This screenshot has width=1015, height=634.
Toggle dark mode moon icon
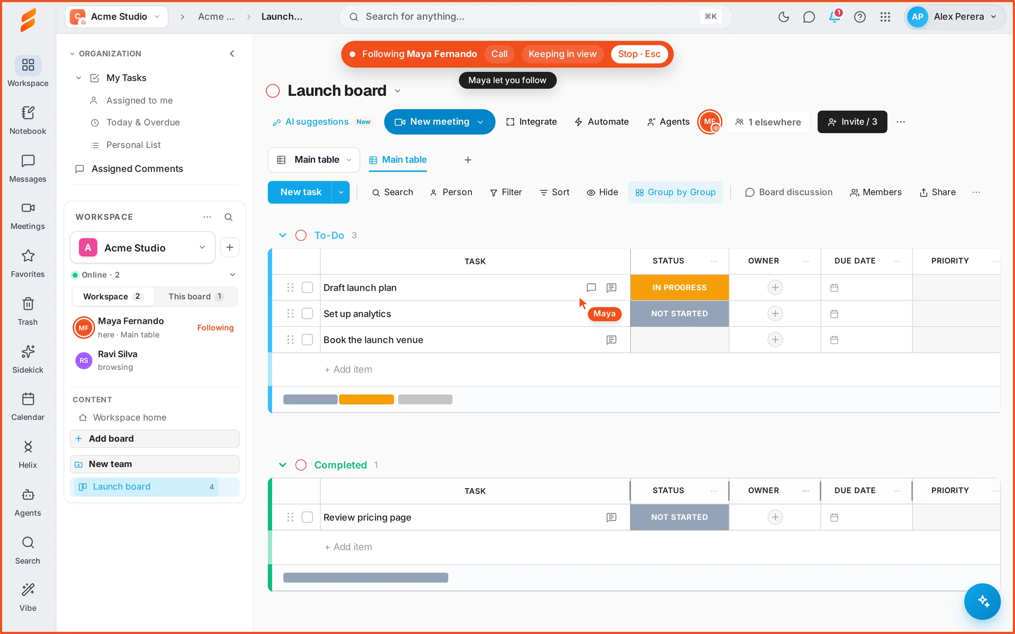pyautogui.click(x=783, y=17)
